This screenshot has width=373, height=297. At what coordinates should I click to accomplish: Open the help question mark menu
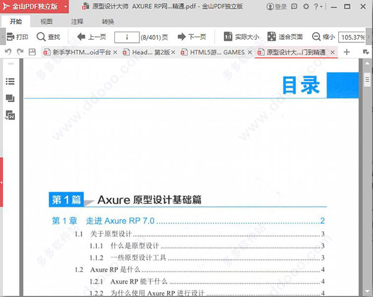point(318,6)
